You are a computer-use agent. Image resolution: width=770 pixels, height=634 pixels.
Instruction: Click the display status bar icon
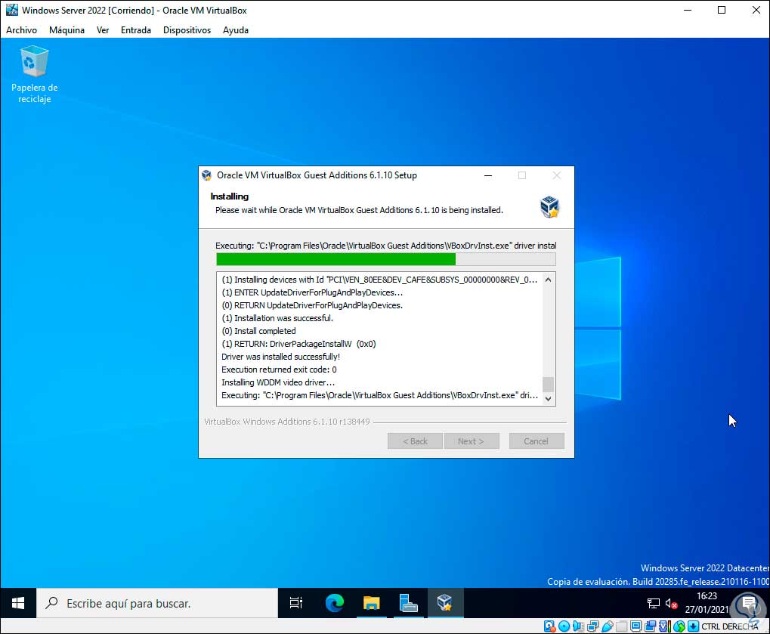click(636, 626)
